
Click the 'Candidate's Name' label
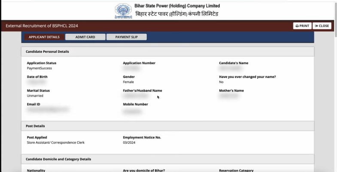point(234,63)
